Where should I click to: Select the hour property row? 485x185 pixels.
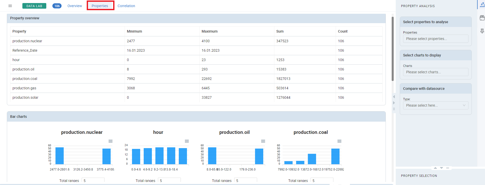(196, 60)
